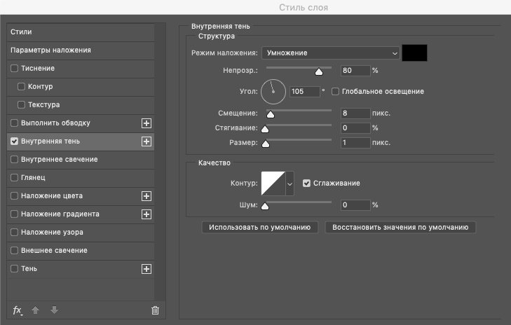Click the Смещение field showing 8
This screenshot has width=511, height=325.
[355, 113]
